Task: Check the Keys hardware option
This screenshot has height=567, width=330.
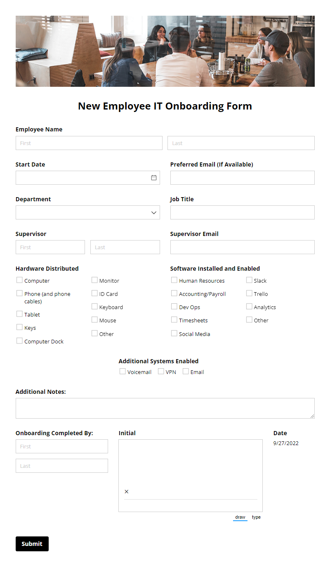Action: (19, 327)
